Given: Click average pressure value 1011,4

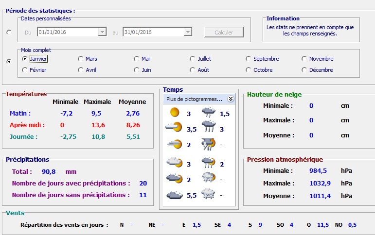Looking at the screenshot, I should [x=320, y=196].
